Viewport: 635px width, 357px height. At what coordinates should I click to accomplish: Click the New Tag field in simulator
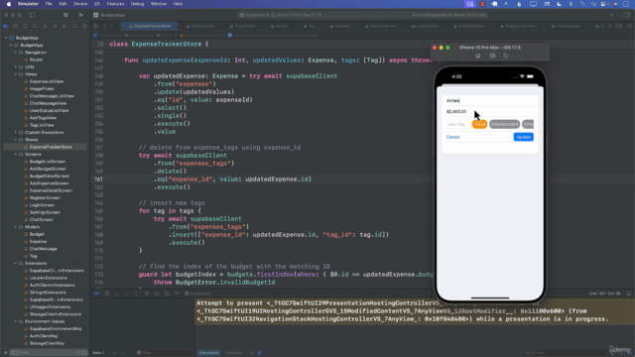point(457,124)
